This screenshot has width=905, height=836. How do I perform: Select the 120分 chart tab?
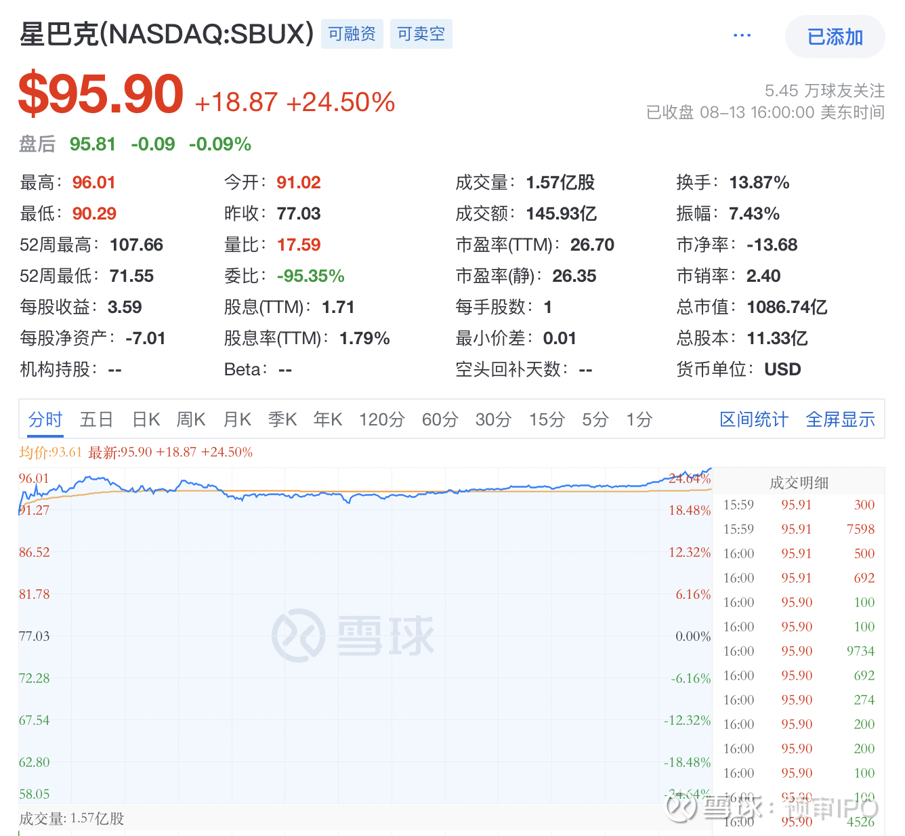381,420
